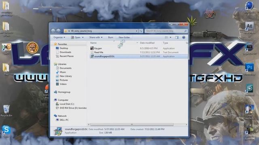The image size is (259, 145).
Task: Click the 40_sony_sound_forg address path
Action: 81,31
